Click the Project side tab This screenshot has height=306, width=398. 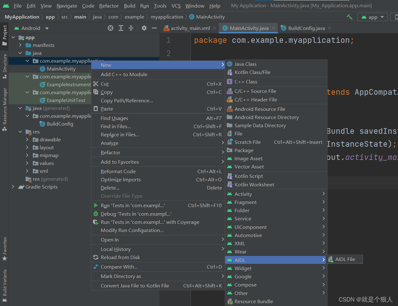point(4,35)
